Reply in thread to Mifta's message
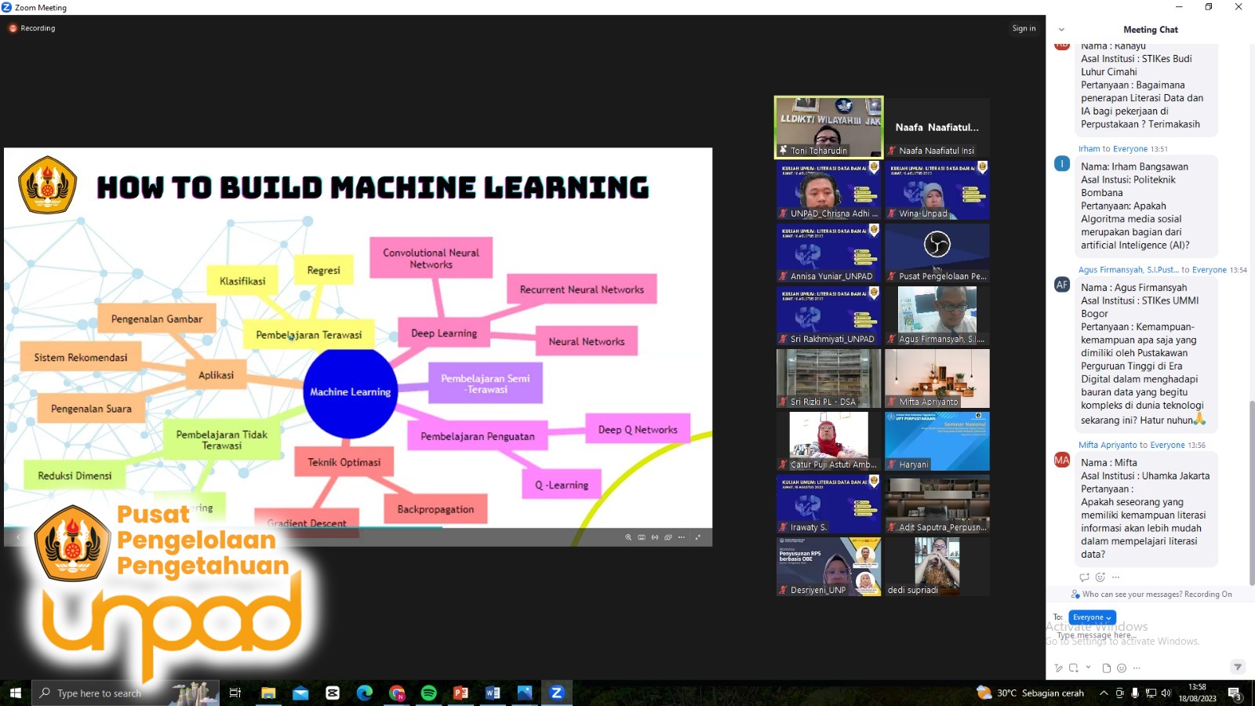 [x=1085, y=577]
